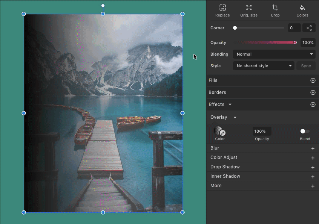319x224 pixels.
Task: Add a Drop Shadow effect
Action: tap(313, 167)
